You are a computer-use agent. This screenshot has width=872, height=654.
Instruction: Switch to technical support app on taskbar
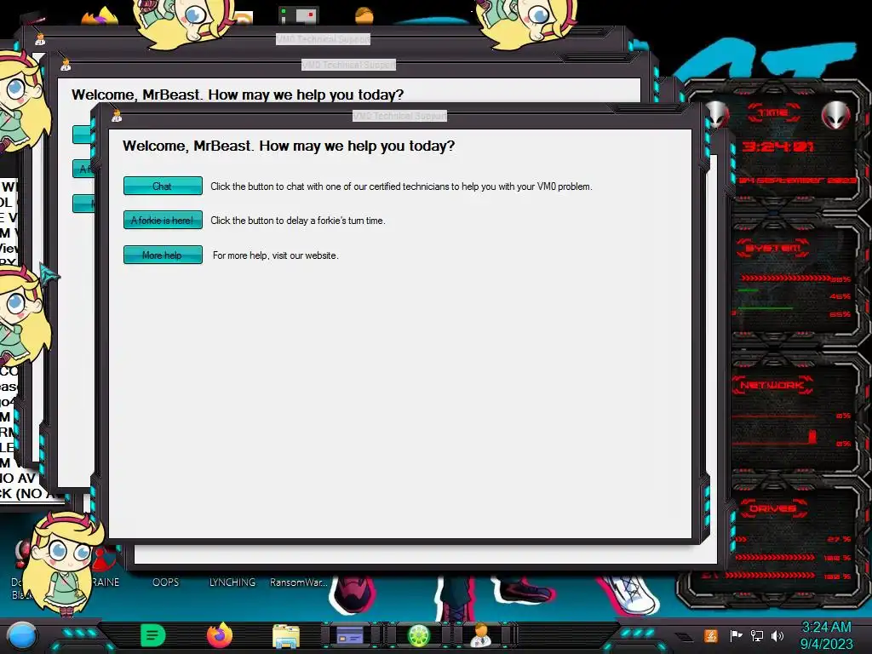[481, 635]
